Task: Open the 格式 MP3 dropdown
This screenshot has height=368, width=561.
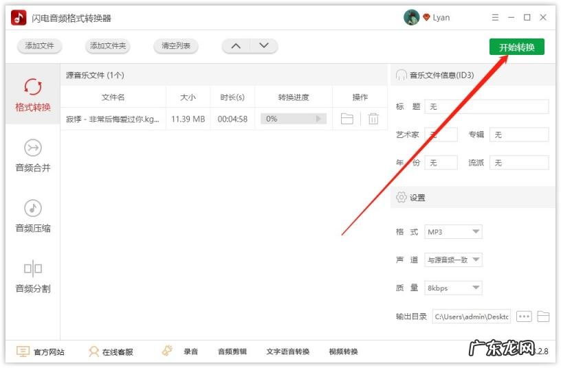Action: click(x=453, y=231)
